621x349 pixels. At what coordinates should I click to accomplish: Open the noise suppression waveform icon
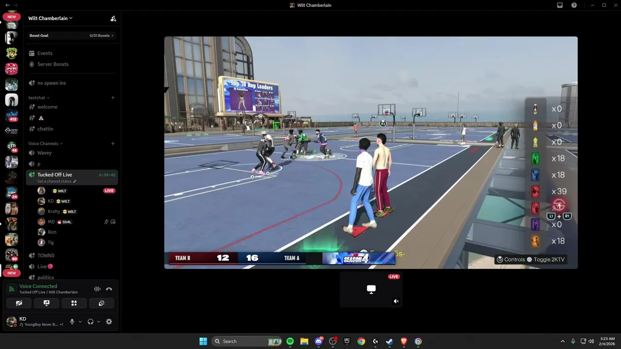click(x=97, y=289)
